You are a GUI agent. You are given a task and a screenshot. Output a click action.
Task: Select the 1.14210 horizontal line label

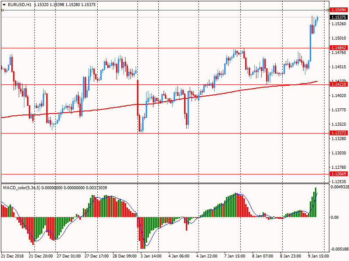tap(339, 84)
